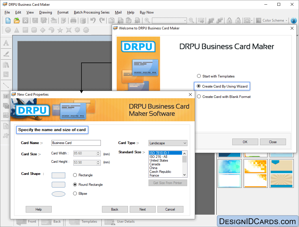Click the Card Height stepper arrows
Image resolution: width=299 pixels, height=227 pixels.
tap(98, 162)
